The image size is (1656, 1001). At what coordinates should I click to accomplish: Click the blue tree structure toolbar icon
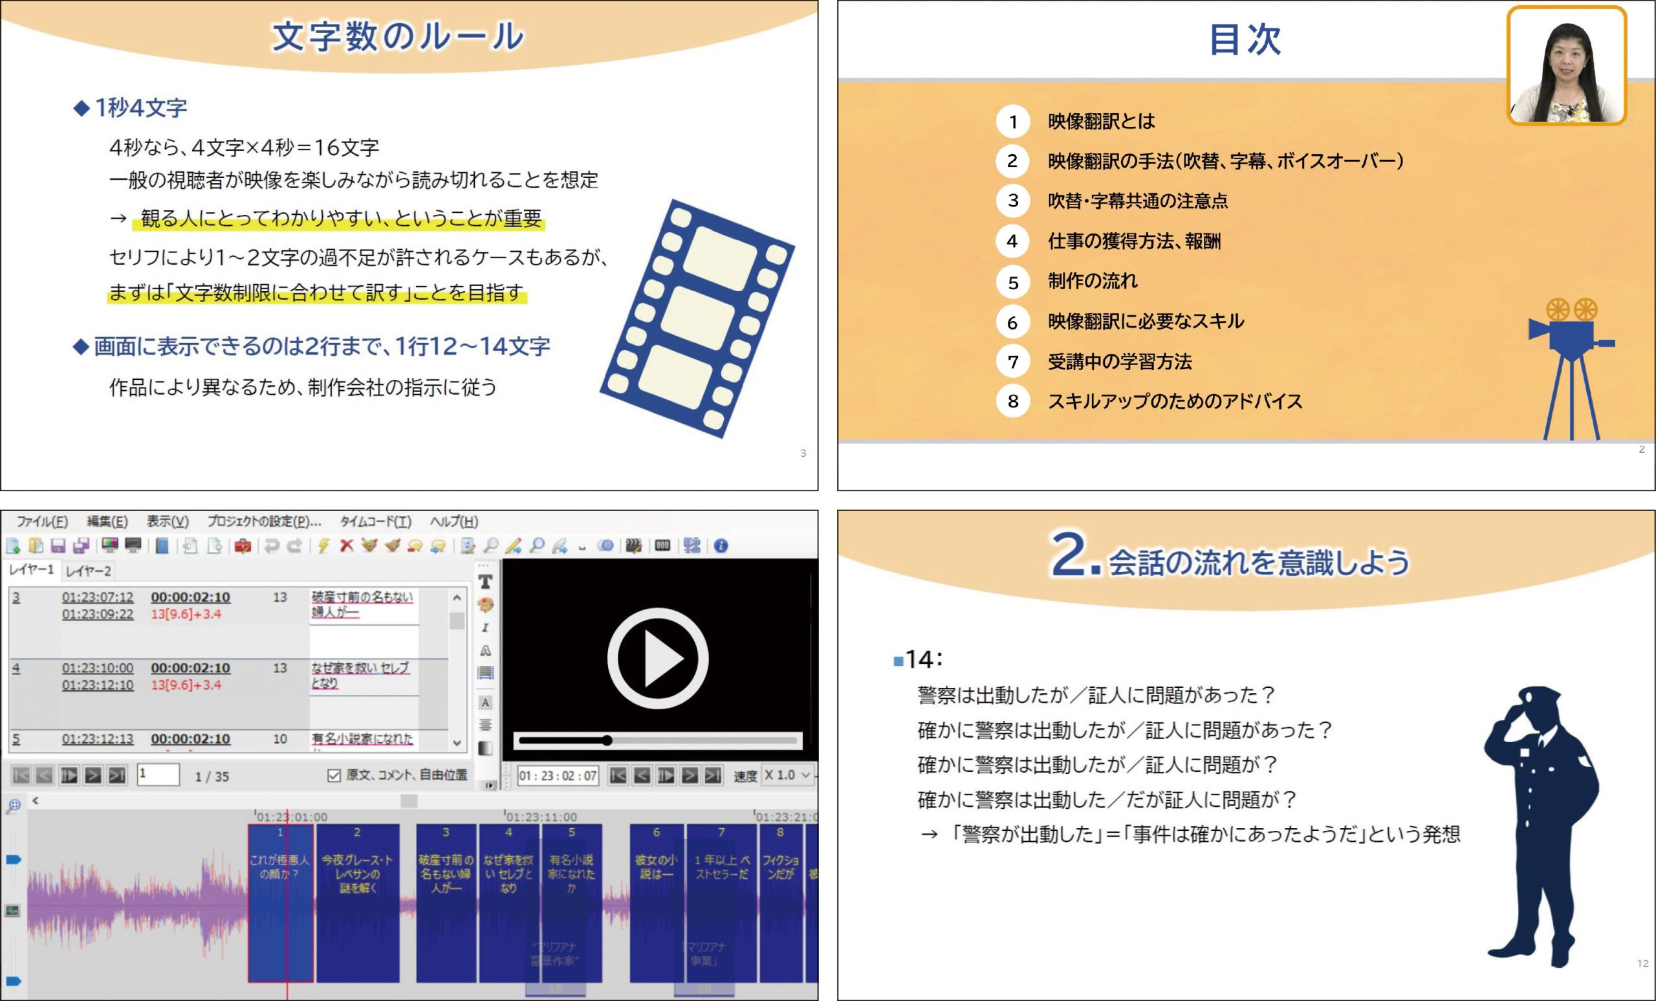tap(692, 546)
